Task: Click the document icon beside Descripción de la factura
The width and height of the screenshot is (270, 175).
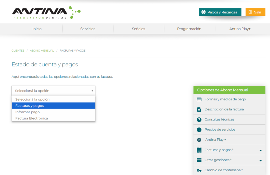Action: 199,109
